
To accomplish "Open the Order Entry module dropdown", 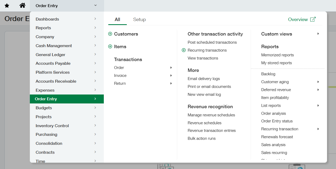I will 67,6.
